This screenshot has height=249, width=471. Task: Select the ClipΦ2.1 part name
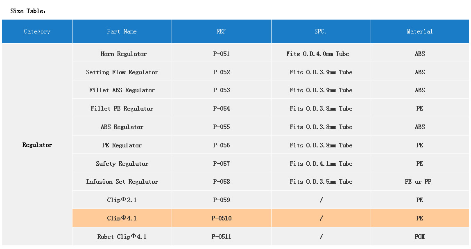(122, 200)
